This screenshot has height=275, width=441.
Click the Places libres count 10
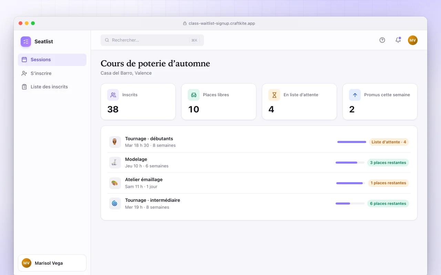(x=194, y=109)
